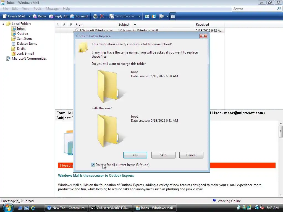Click the Find toolbar icon
The width and height of the screenshot is (283, 212).
pos(161,16)
